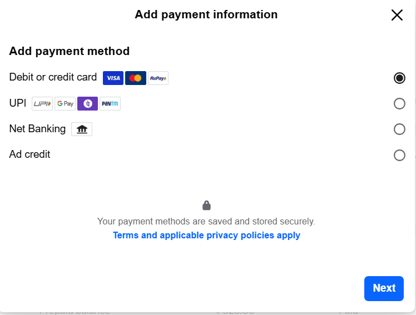Click the Net Banking bank building icon
Image resolution: width=416 pixels, height=315 pixels.
click(x=82, y=129)
